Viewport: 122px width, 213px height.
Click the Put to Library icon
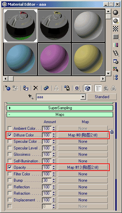pyautogui.click(x=67, y=88)
